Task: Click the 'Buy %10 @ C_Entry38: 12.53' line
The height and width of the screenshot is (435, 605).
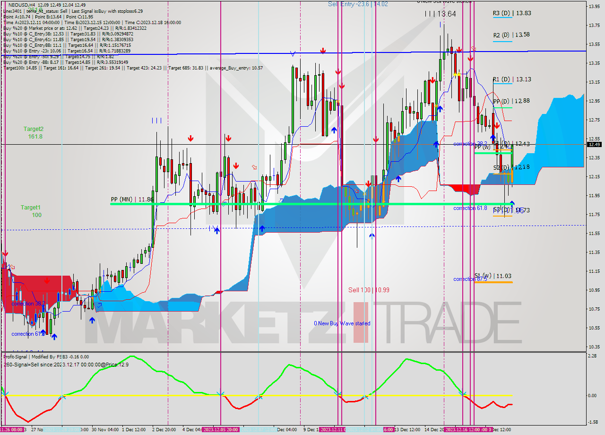Action: click(68, 34)
